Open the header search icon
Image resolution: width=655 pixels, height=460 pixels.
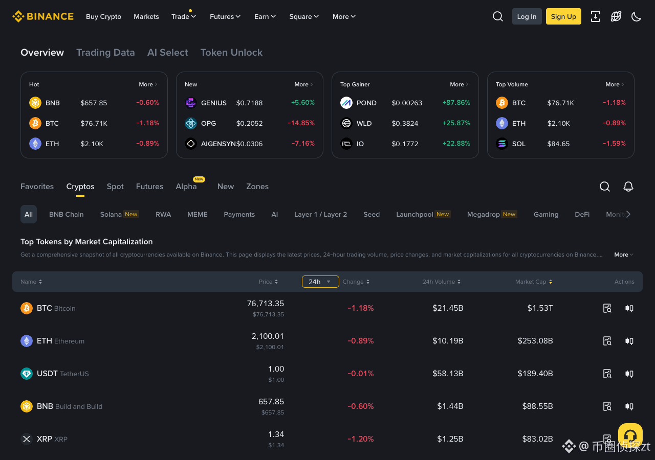click(x=498, y=16)
